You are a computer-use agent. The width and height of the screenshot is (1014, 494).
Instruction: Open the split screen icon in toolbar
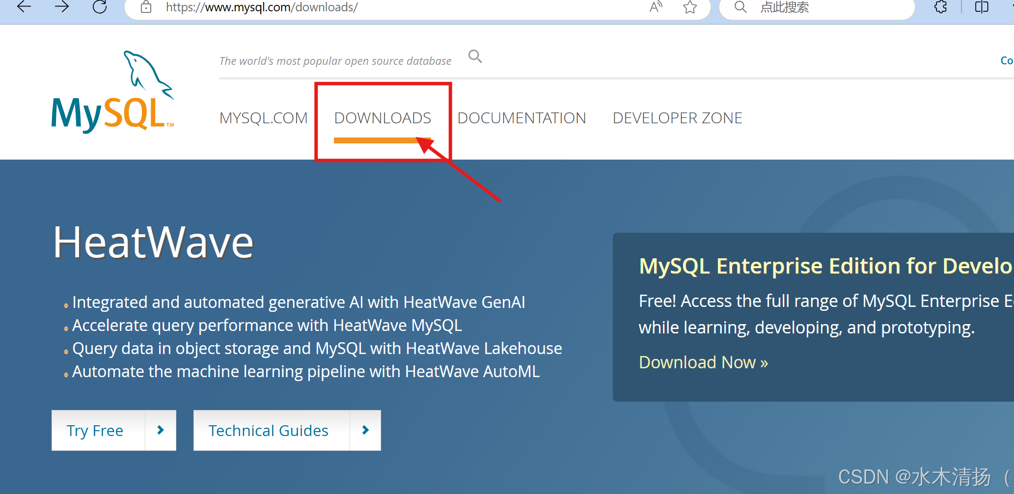[x=982, y=7]
